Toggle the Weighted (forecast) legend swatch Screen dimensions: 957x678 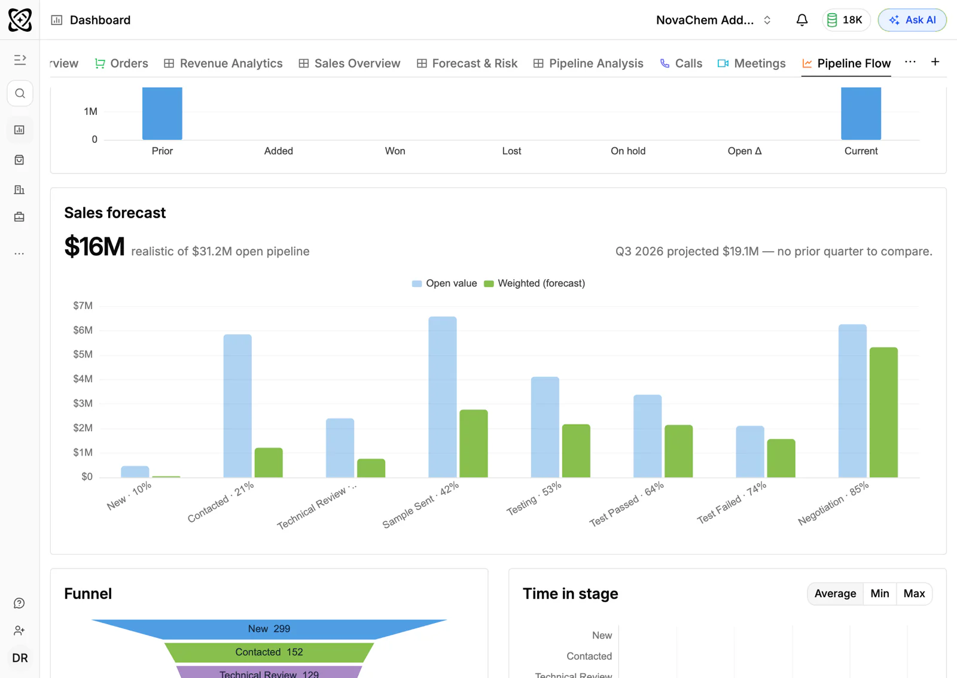[489, 283]
